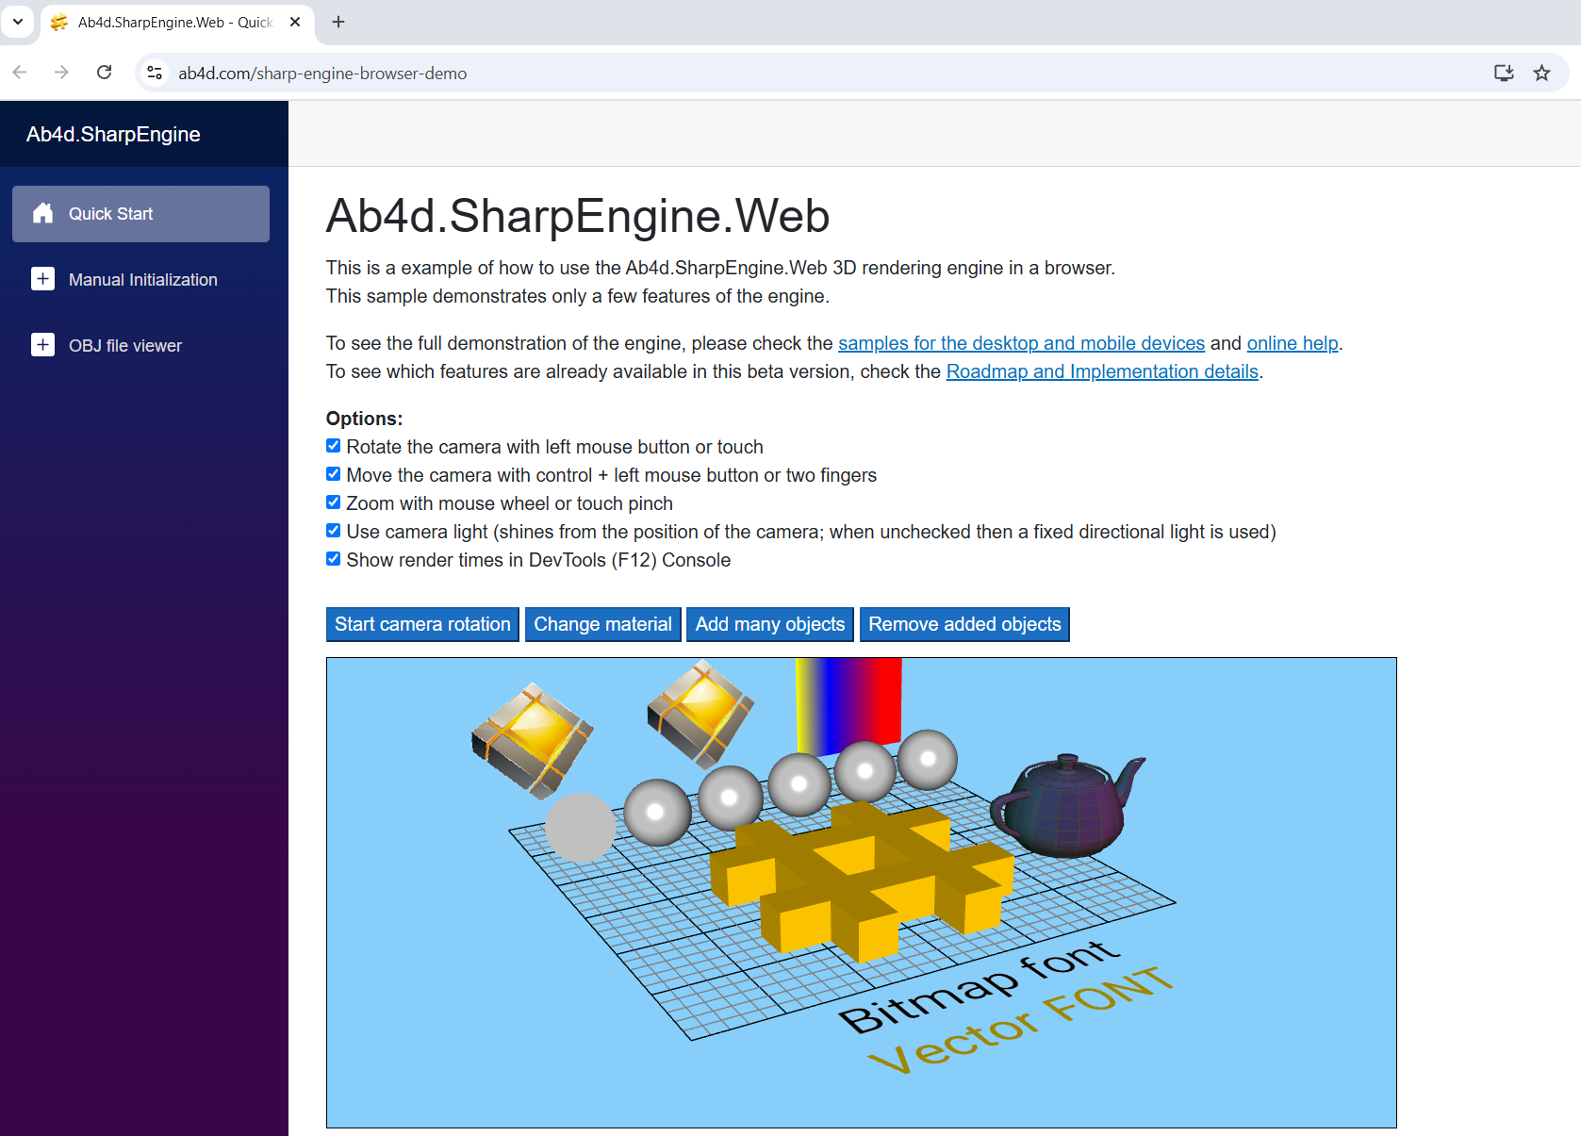Click the install app icon in address bar
Image resolution: width=1581 pixels, height=1136 pixels.
(1504, 73)
